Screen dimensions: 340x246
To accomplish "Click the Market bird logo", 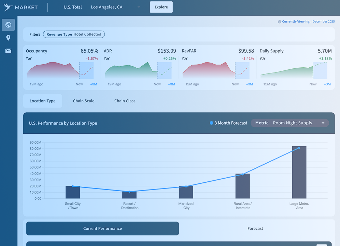I will tap(8, 7).
